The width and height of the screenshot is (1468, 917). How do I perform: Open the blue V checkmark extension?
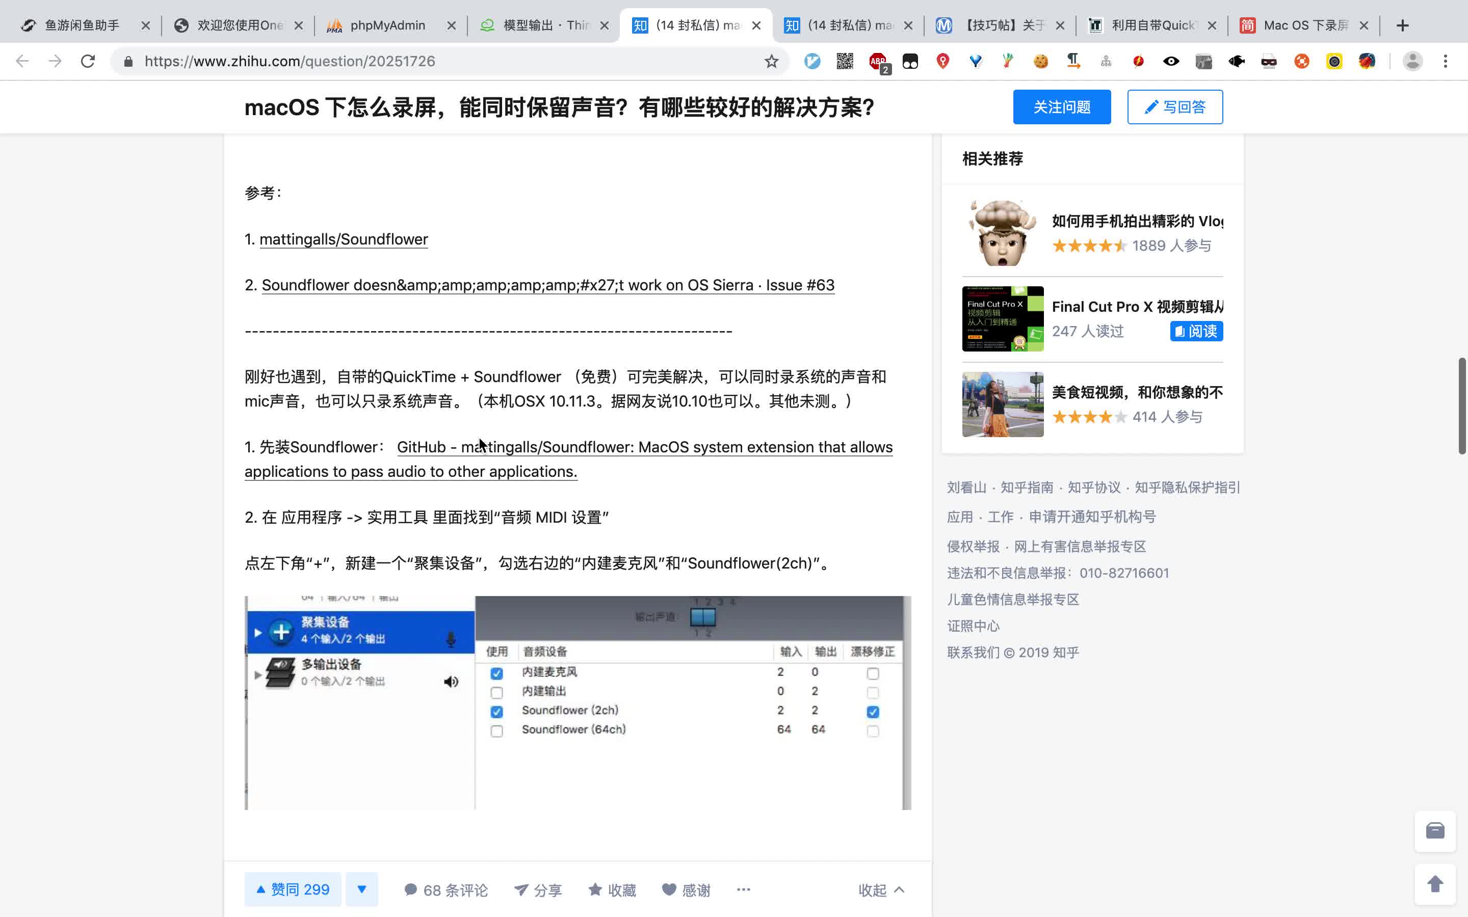(812, 61)
